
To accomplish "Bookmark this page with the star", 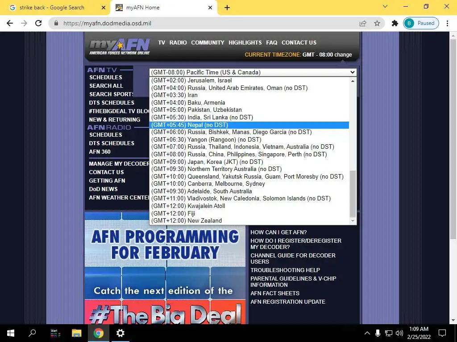I will [x=377, y=23].
